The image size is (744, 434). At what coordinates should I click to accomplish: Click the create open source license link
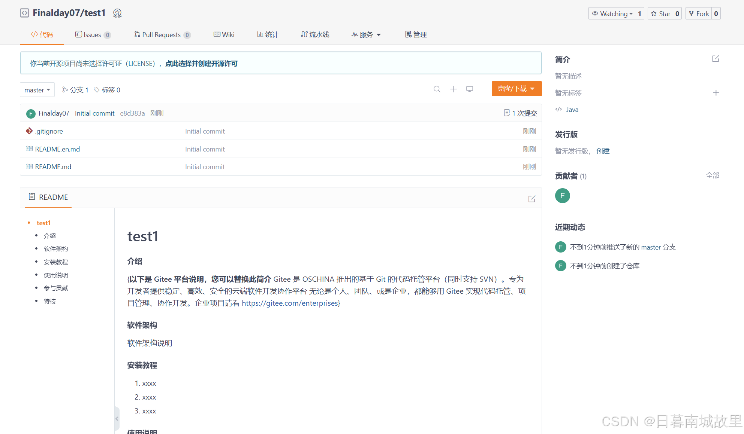pos(201,63)
